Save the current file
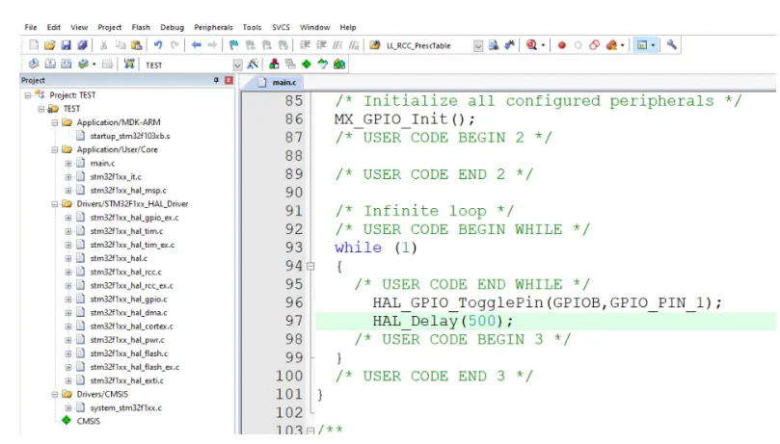Screen dimensions: 780x444 pyautogui.click(x=66, y=45)
